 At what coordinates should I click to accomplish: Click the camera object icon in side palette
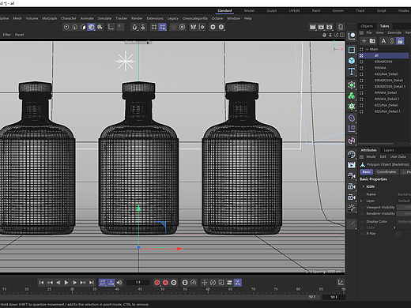click(x=352, y=176)
